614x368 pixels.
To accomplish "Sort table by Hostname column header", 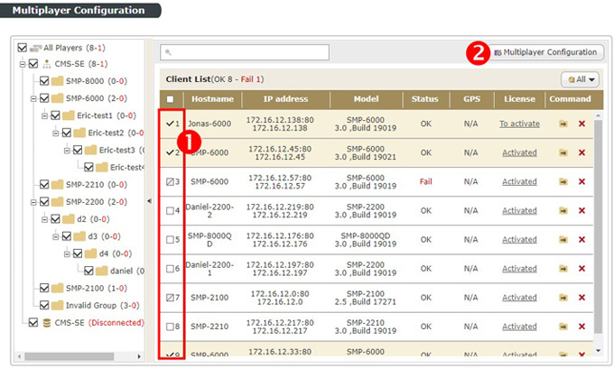I will (x=212, y=99).
